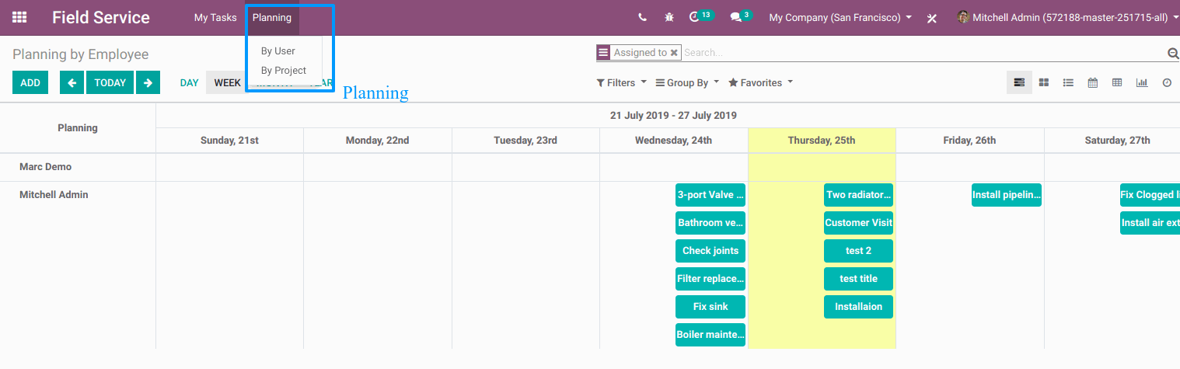
Task: Click the Mitchell Admin row label
Action: pyautogui.click(x=54, y=195)
